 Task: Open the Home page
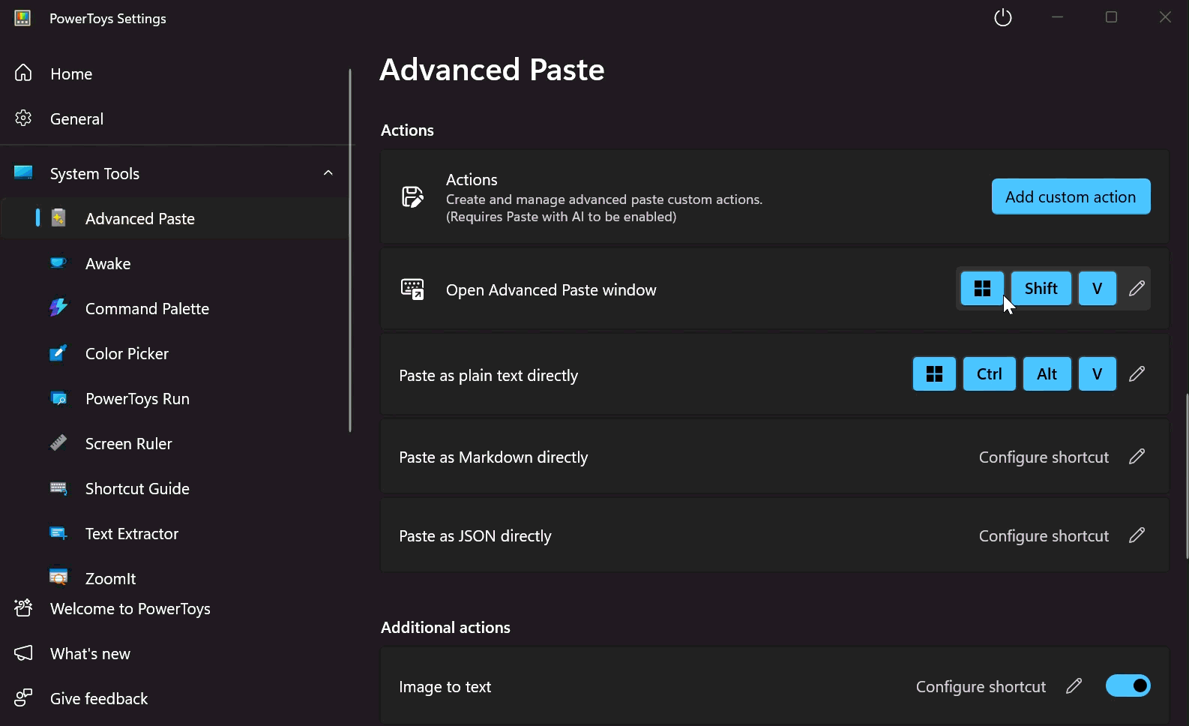(x=174, y=73)
